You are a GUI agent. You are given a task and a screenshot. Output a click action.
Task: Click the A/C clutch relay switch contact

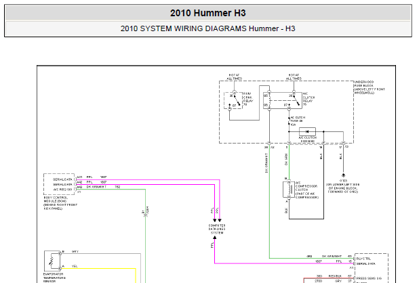pyautogui.click(x=295, y=100)
